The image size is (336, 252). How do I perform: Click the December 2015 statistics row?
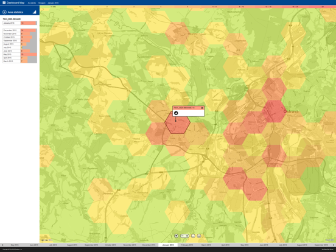(x=19, y=30)
